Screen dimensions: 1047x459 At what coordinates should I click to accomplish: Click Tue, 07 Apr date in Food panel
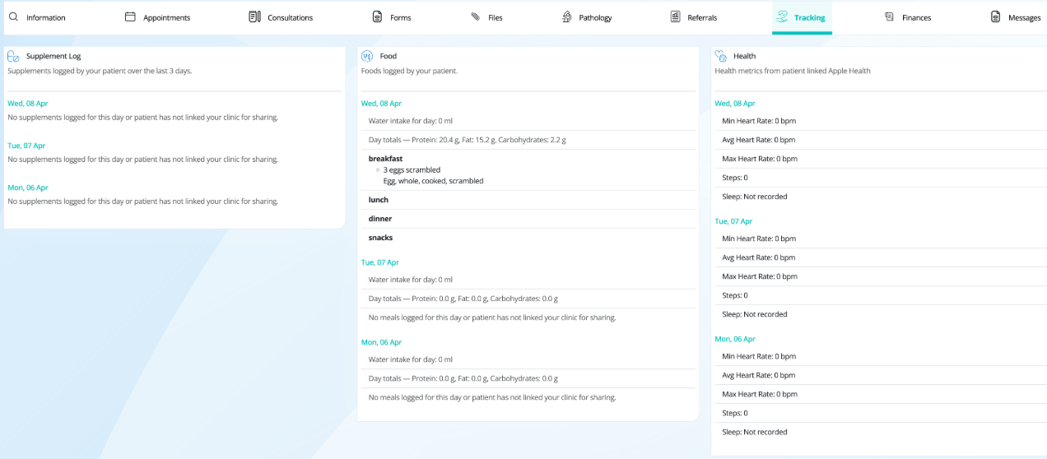(379, 262)
